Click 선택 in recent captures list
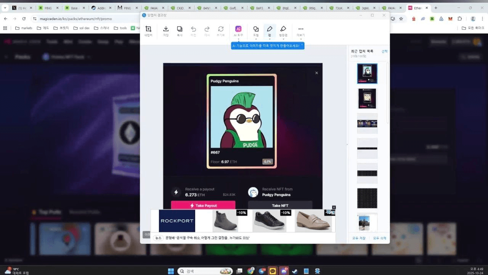 (384, 51)
